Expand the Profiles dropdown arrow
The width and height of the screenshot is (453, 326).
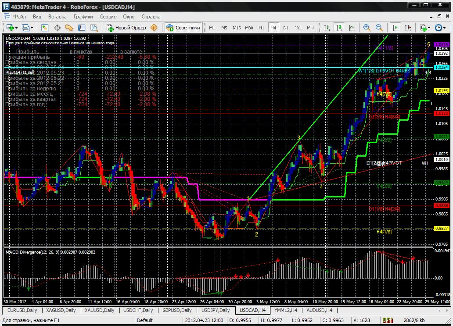[x=32, y=28]
